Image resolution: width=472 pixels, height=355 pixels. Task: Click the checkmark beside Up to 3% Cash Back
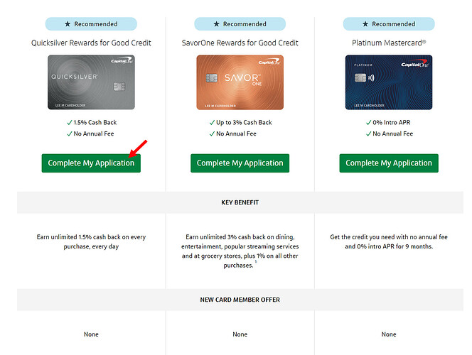[x=212, y=122]
